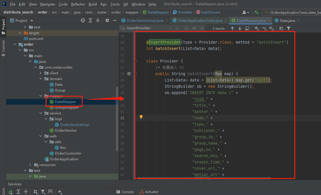321x195 pixels.
Task: Close the DataMapper.java tab
Action: (x=269, y=20)
